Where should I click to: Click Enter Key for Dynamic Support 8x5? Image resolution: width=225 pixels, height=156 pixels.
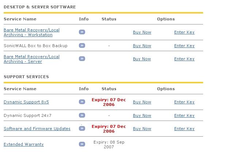(184, 102)
